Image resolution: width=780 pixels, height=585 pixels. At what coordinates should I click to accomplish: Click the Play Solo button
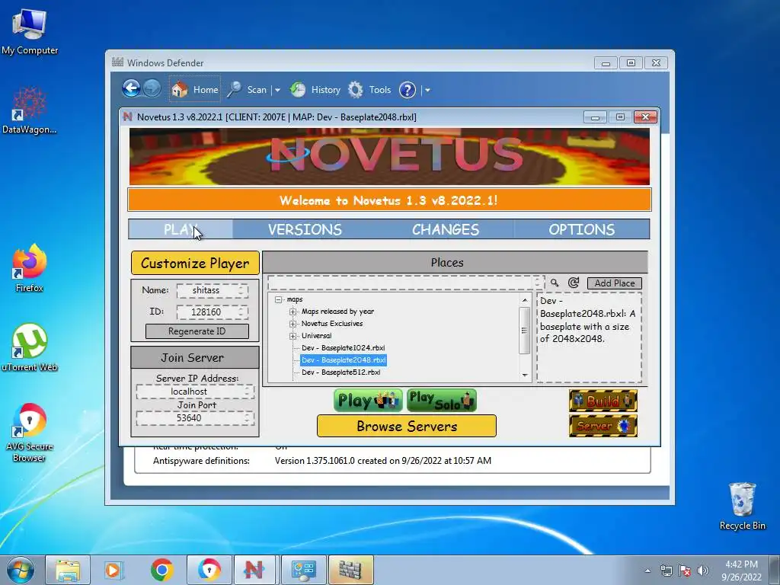[442, 401]
